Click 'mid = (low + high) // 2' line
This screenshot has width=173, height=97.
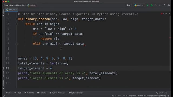[x=55, y=29]
